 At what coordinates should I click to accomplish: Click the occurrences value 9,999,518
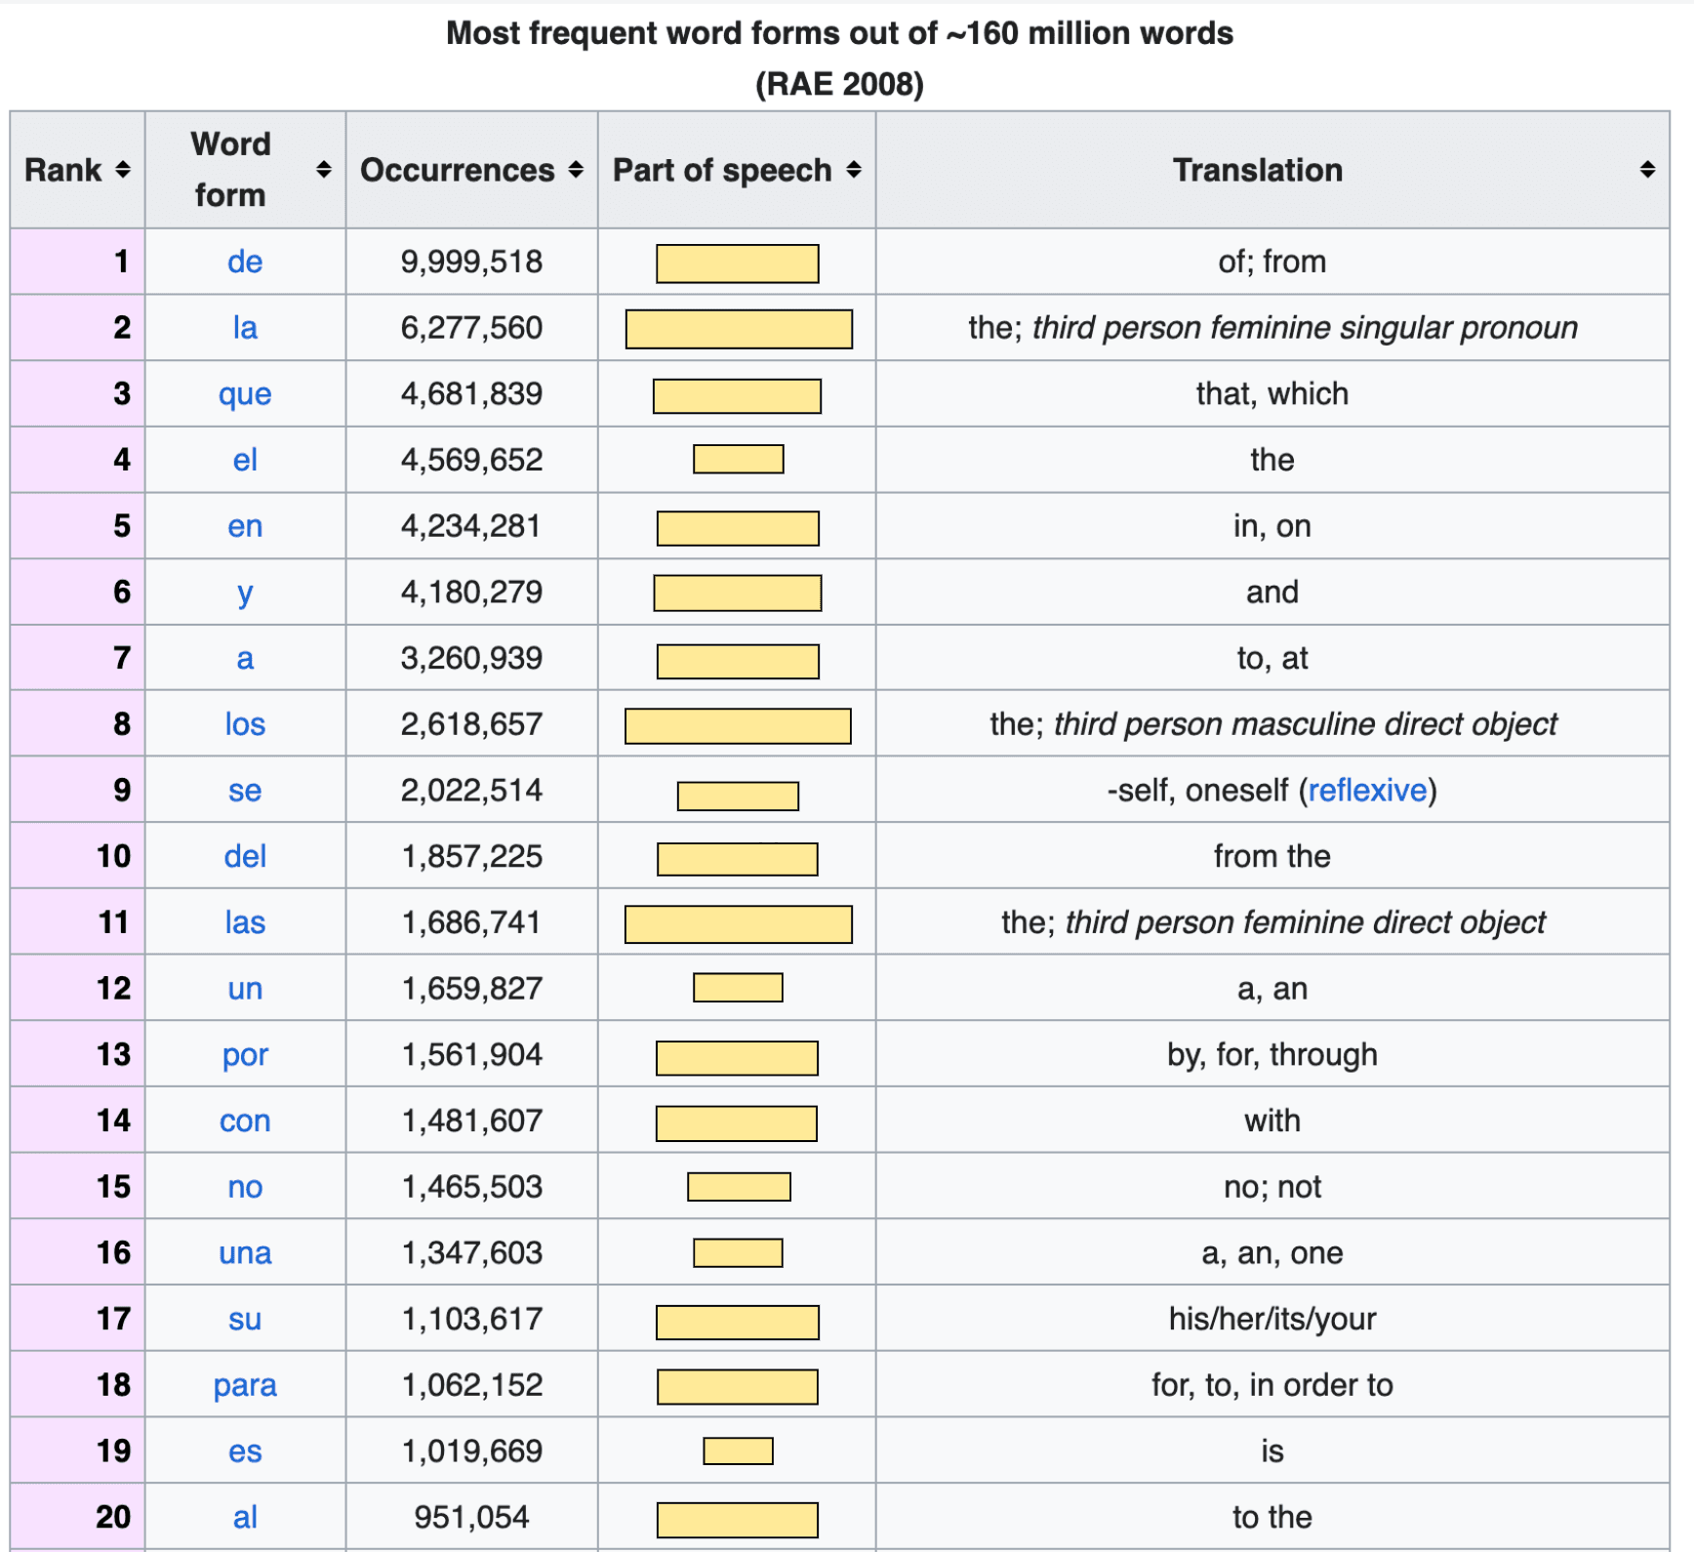coord(471,262)
